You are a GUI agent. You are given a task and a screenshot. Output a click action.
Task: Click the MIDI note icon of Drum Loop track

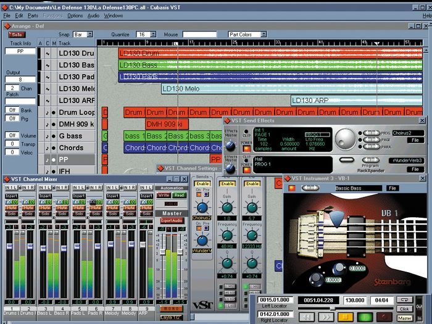coord(48,113)
